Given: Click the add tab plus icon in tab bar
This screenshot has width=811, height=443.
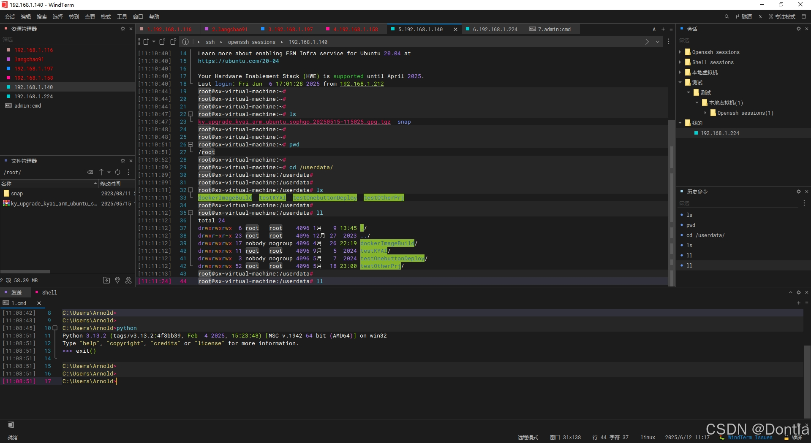Looking at the screenshot, I should (663, 29).
